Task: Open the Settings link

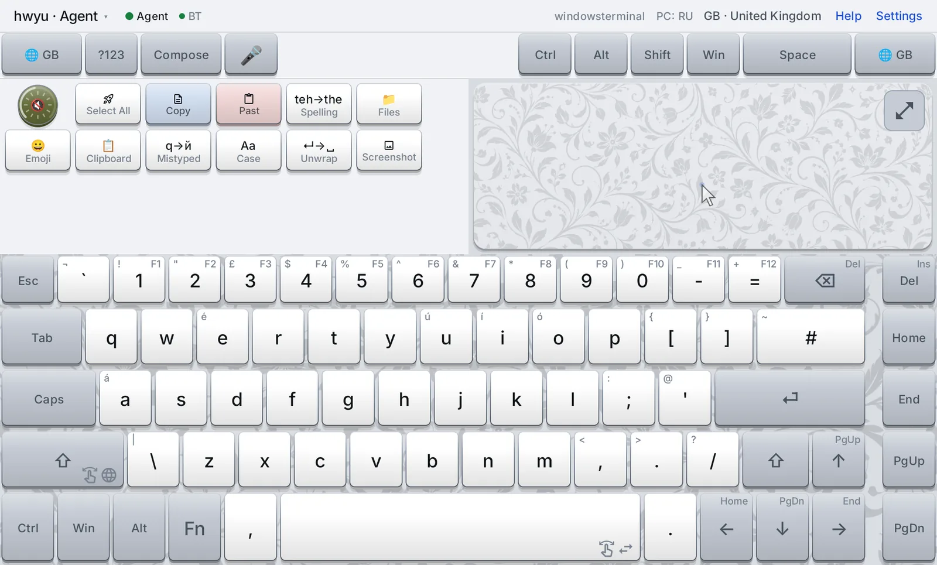Action: (x=899, y=16)
